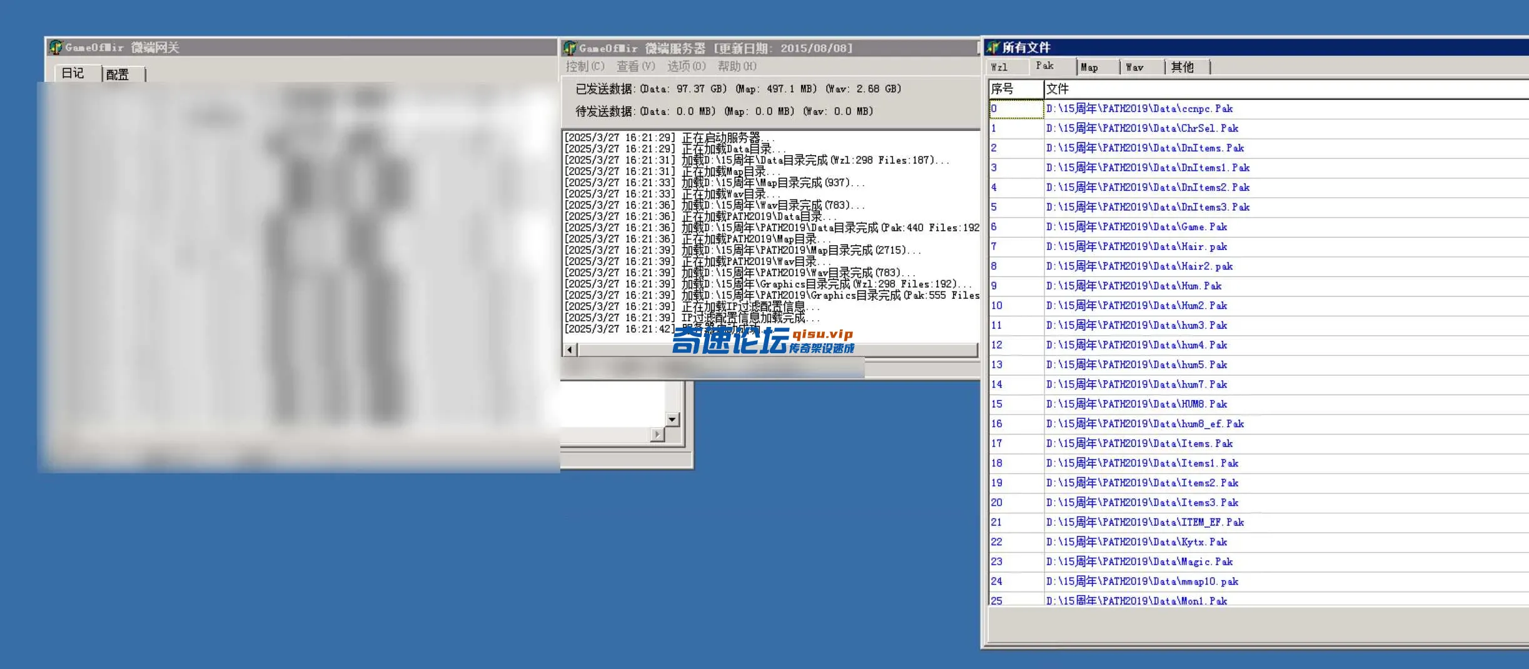This screenshot has height=669, width=1529.
Task: Select row hum4.Pak in file list
Action: (1259, 345)
